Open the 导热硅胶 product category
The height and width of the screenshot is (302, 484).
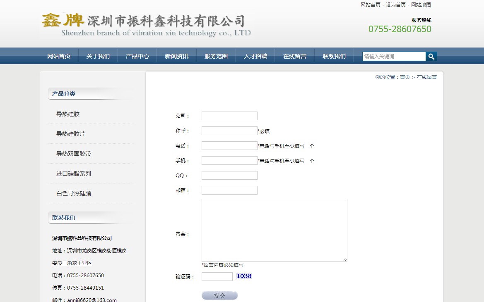click(x=68, y=114)
